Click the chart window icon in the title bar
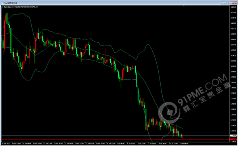 click(2, 3)
